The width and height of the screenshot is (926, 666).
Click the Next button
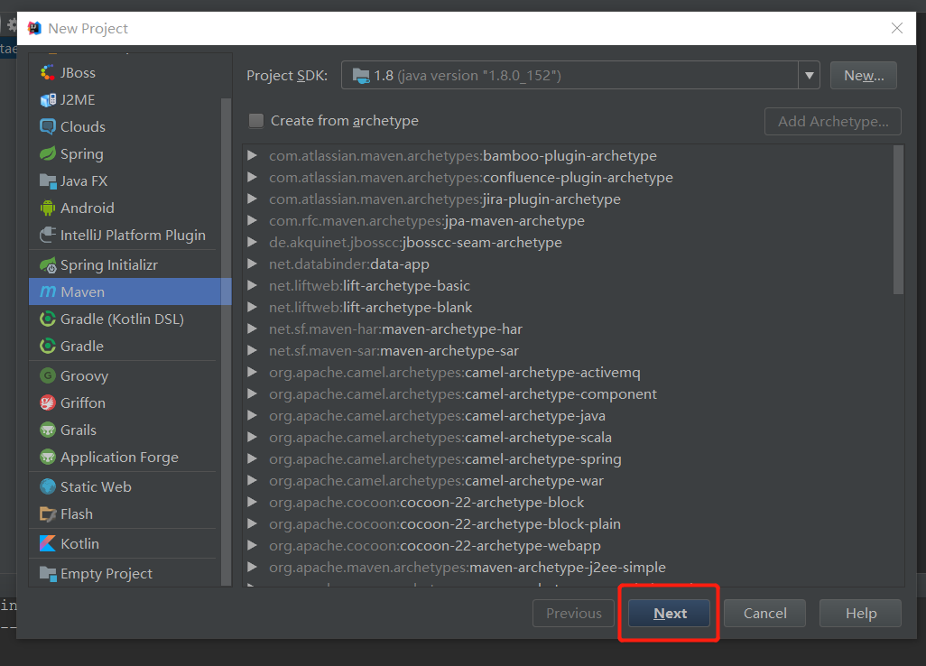pos(669,614)
